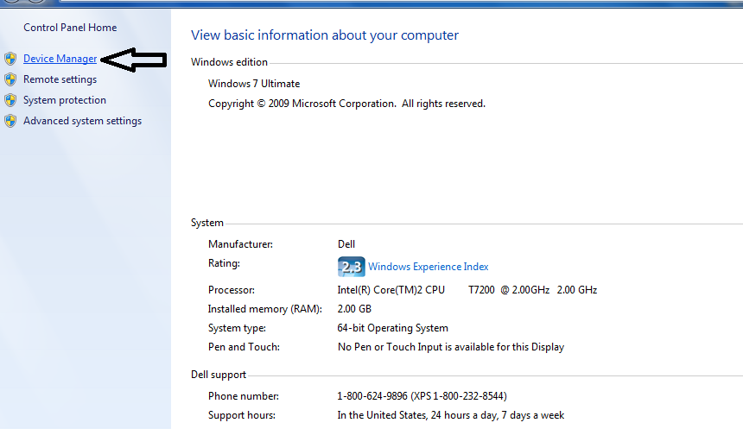Click the 2.3 rating score badge

351,267
